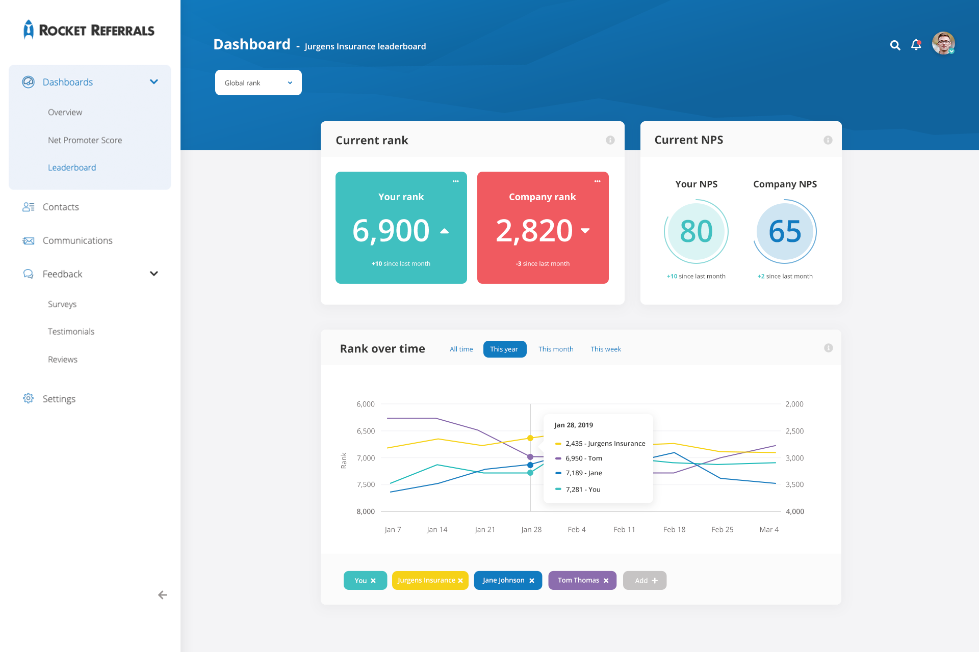Click the Current NPS info icon
Viewport: 979px width, 652px height.
click(828, 140)
